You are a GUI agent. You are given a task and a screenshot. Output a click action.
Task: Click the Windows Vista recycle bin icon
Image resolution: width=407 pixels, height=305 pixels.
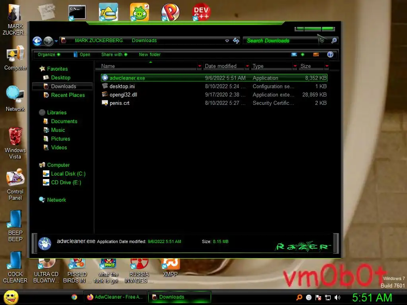coord(16,143)
